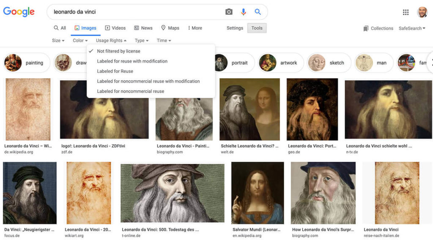Open the Settings menu
The height and width of the screenshot is (240, 433).
[235, 28]
